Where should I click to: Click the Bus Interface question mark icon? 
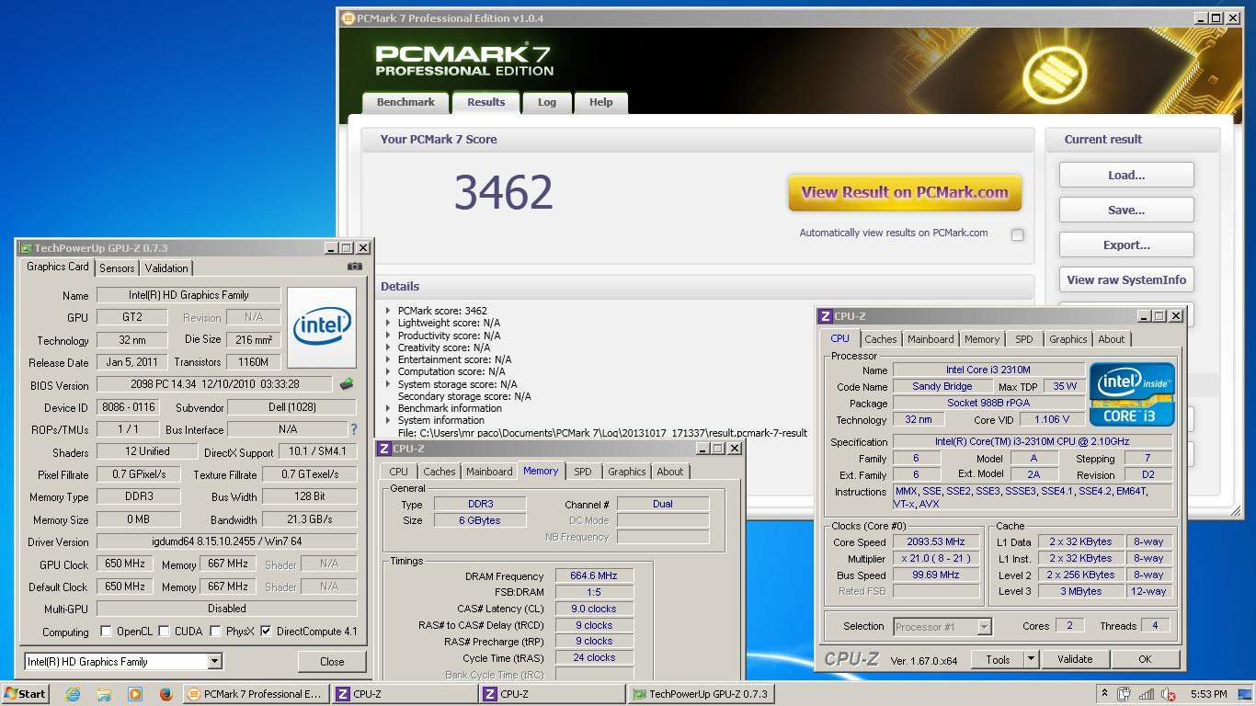(x=354, y=429)
